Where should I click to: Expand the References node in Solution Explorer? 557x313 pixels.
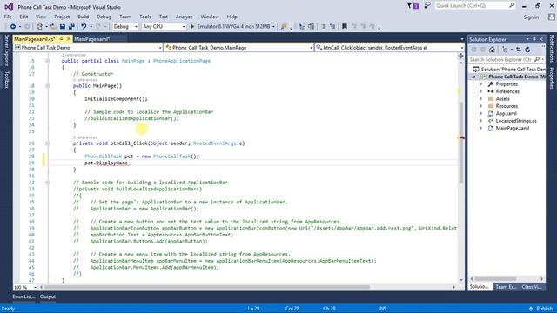[480, 91]
